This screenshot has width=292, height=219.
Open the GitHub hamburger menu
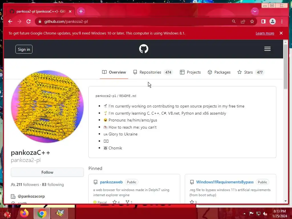pyautogui.click(x=267, y=49)
